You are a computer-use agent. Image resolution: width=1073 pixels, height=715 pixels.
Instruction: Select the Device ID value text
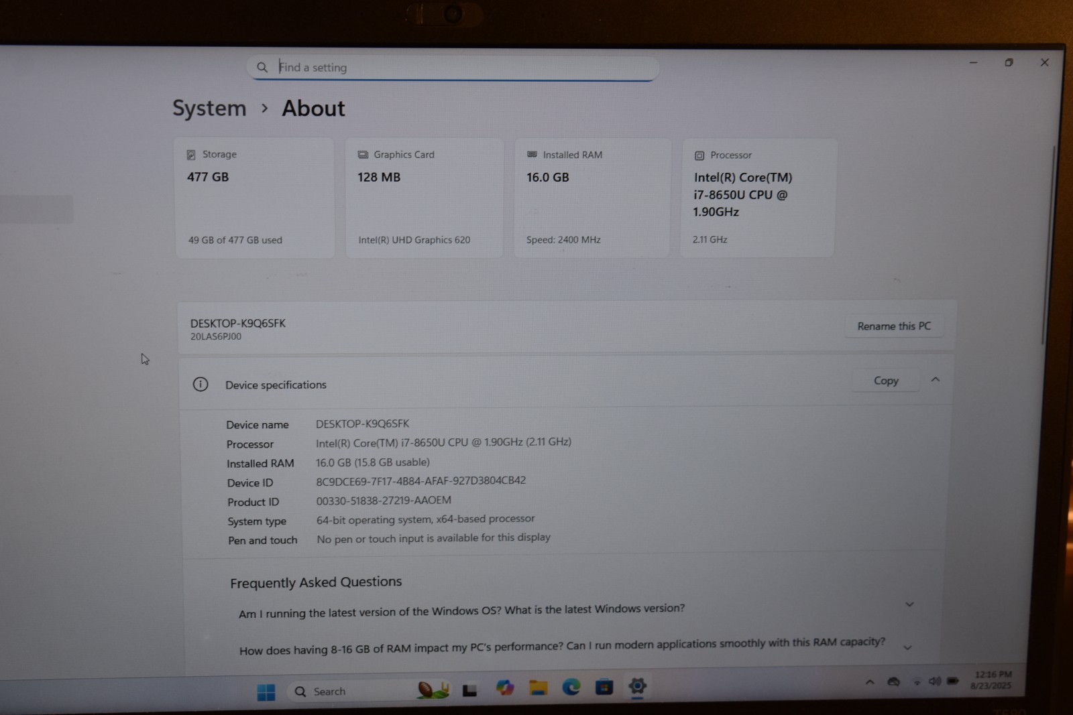(420, 481)
